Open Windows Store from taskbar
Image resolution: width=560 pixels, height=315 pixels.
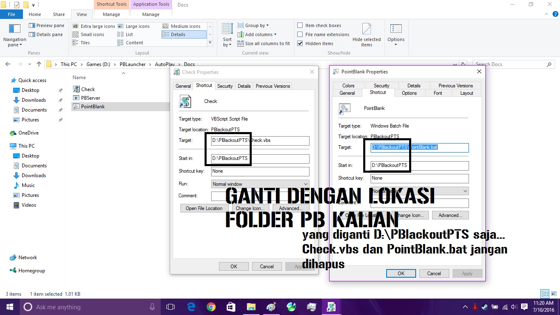(x=231, y=307)
